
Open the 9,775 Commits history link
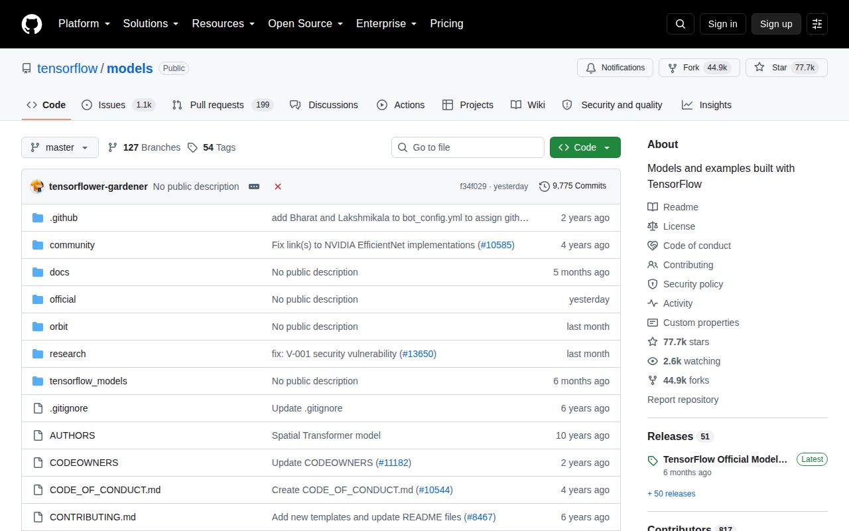(573, 187)
